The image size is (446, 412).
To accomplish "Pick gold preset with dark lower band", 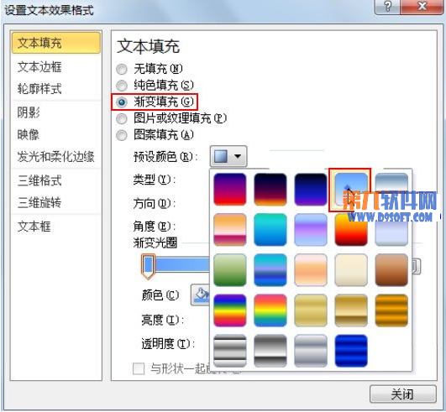I will pos(351,310).
